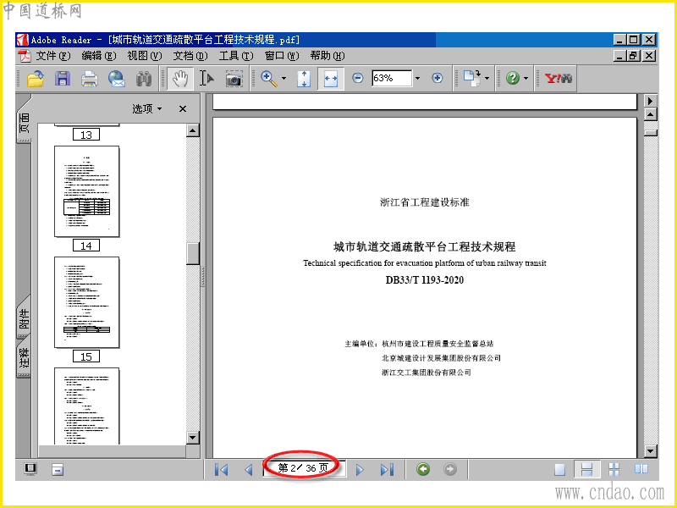Image resolution: width=677 pixels, height=508 pixels.
Task: Go back to previous view (green arrow)
Action: tap(423, 469)
